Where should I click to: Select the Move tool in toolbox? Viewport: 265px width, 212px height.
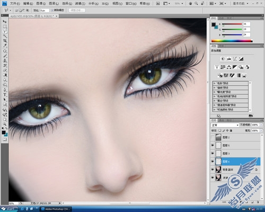click(5, 22)
